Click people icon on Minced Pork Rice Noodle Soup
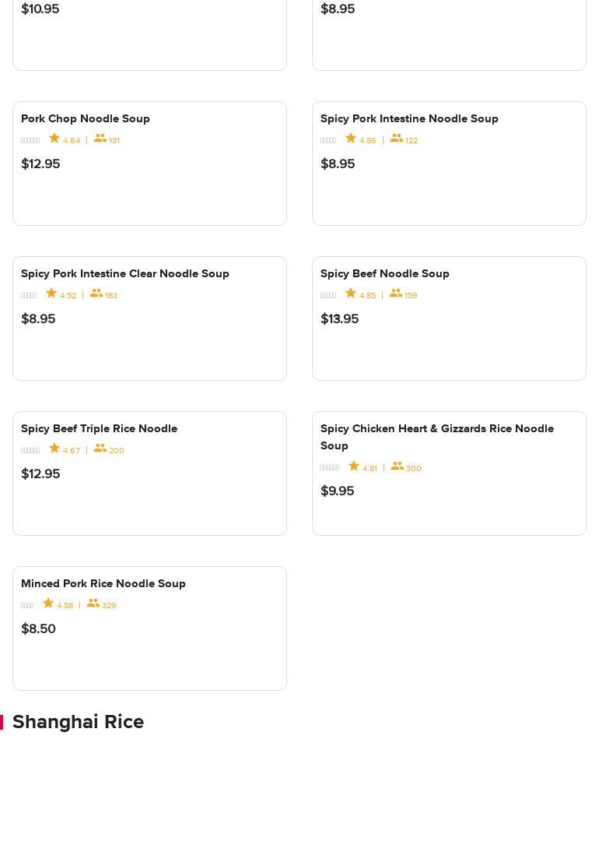 point(93,604)
